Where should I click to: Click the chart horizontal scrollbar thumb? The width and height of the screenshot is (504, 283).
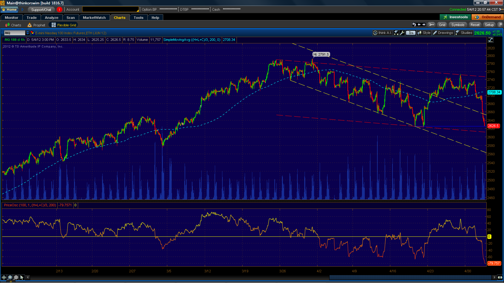pyautogui.click(x=410, y=277)
